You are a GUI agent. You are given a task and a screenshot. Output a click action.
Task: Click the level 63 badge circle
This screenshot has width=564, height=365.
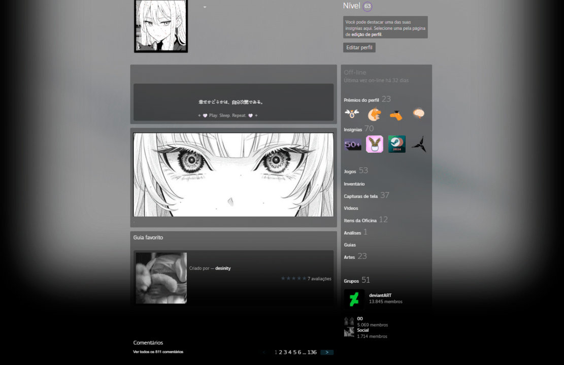coord(367,6)
